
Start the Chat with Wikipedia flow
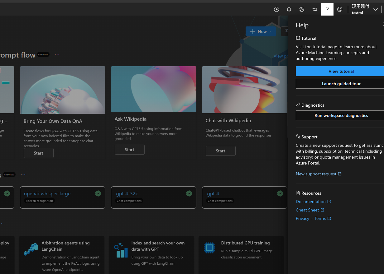coord(221,151)
